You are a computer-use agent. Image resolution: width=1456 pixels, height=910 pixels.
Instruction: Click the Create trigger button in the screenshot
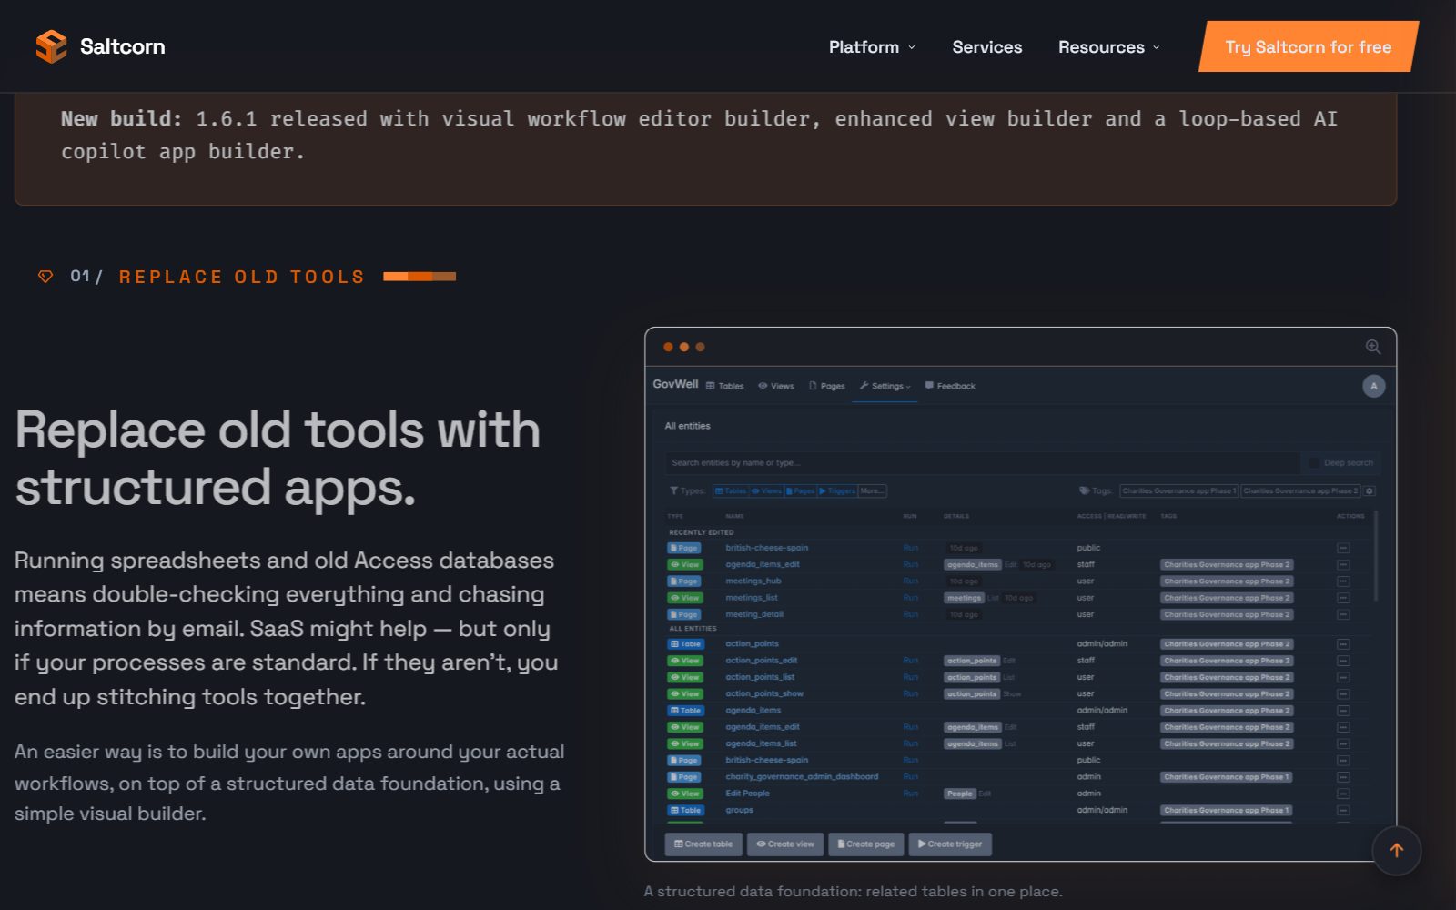click(x=950, y=844)
